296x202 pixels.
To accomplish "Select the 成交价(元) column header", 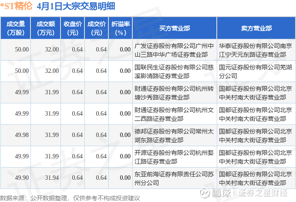I will pyautogui.click(x=97, y=28).
